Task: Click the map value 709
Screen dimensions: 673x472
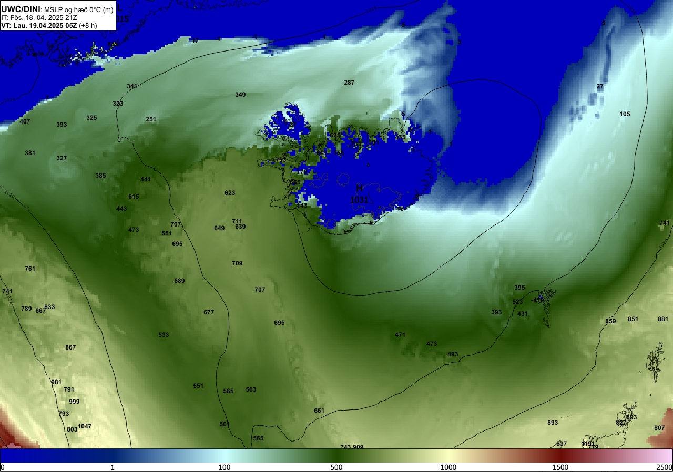Action: click(x=237, y=263)
